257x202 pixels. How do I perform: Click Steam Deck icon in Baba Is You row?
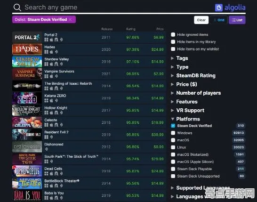(61, 198)
